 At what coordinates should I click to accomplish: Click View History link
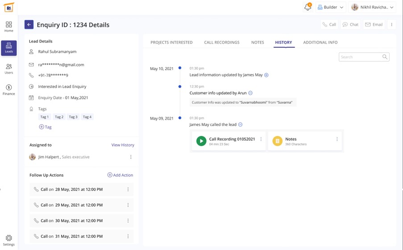click(123, 145)
